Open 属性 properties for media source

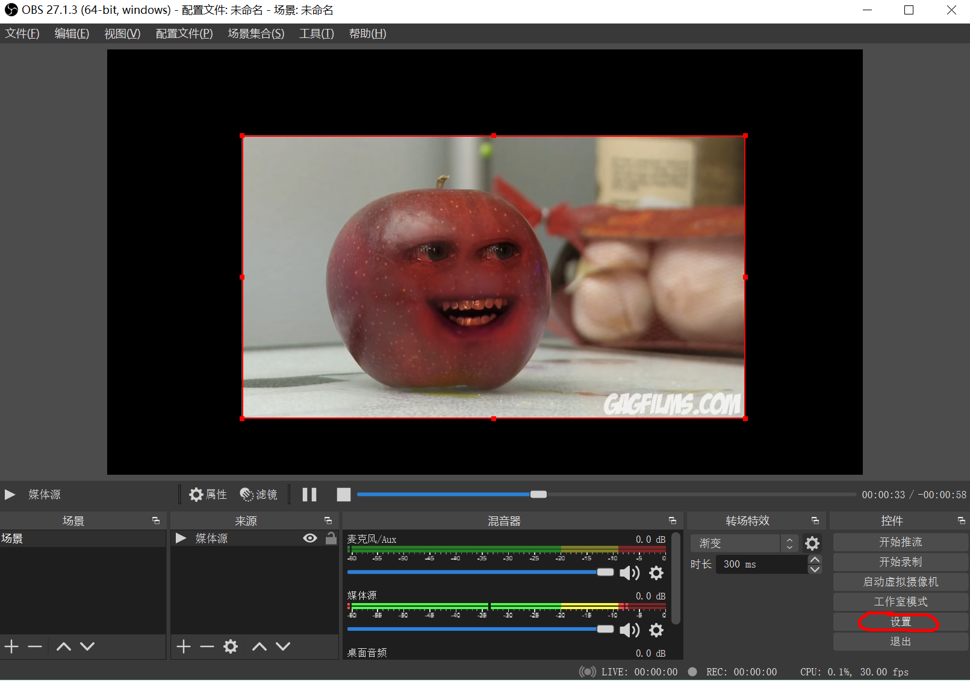click(208, 495)
